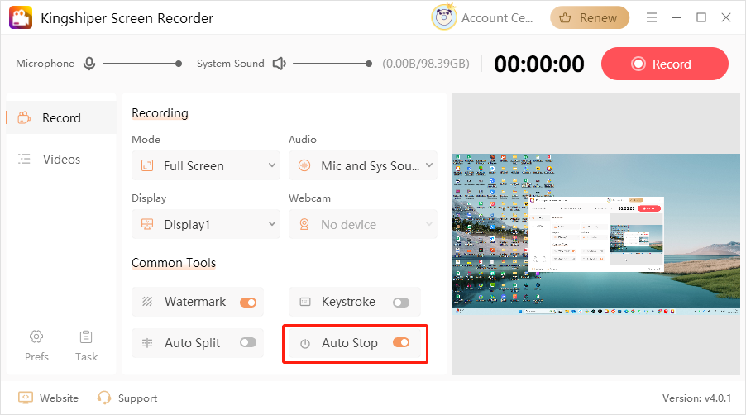Viewport: 746px width, 415px height.
Task: Click the Website monitor icon
Action: tap(25, 398)
